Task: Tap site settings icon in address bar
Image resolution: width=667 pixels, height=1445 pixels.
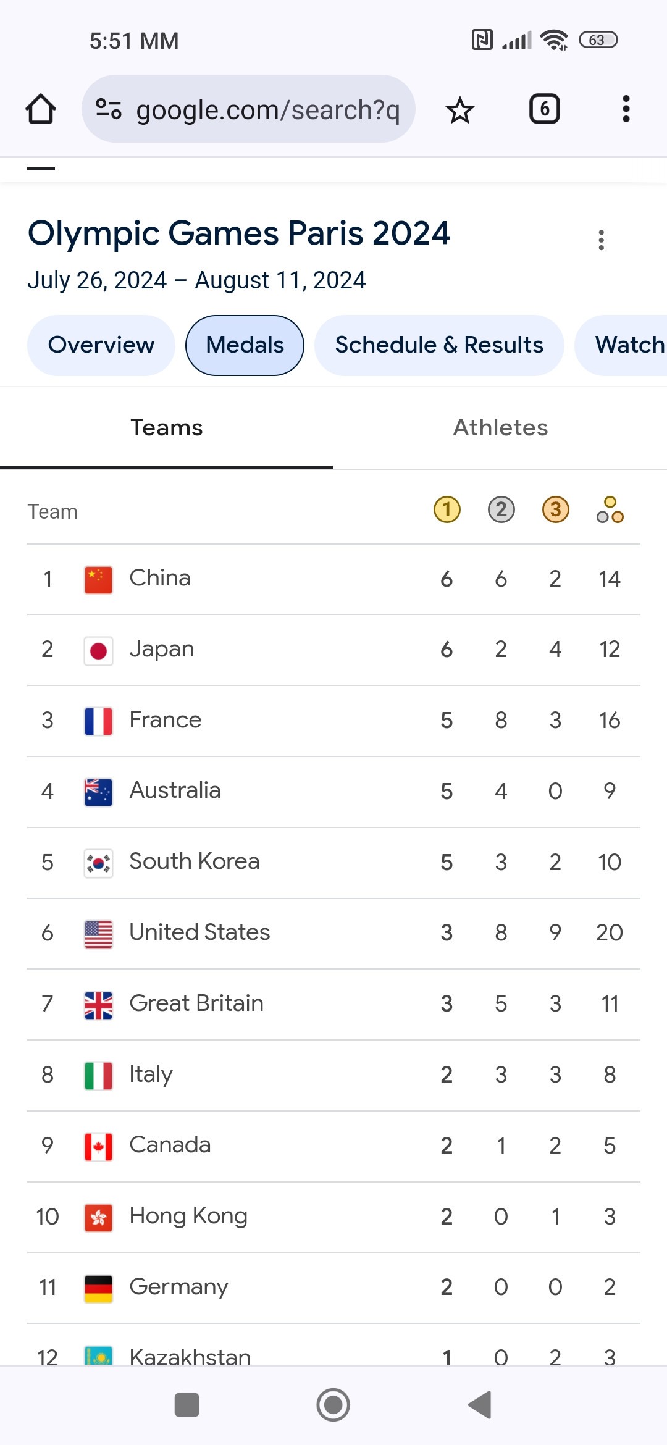Action: click(x=109, y=109)
